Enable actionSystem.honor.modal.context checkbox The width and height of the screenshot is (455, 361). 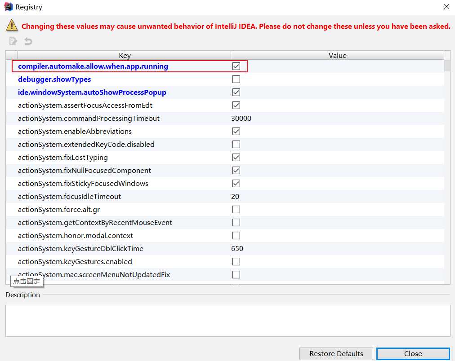click(x=236, y=236)
